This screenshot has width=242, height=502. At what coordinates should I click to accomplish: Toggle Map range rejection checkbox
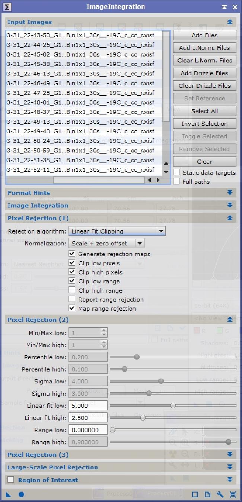coord(72,309)
